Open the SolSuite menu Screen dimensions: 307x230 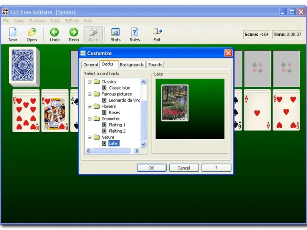[x=72, y=21]
